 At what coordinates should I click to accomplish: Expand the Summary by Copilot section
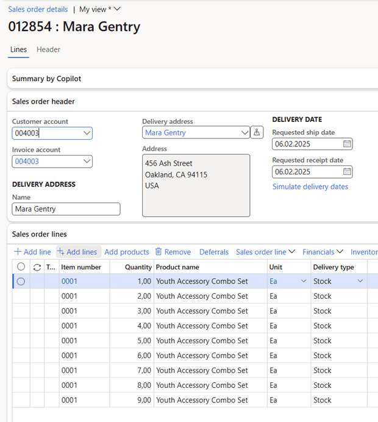tap(46, 79)
